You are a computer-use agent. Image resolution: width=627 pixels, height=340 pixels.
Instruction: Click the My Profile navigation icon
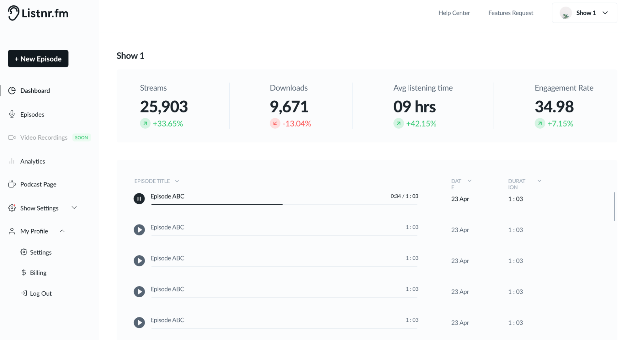pyautogui.click(x=12, y=231)
